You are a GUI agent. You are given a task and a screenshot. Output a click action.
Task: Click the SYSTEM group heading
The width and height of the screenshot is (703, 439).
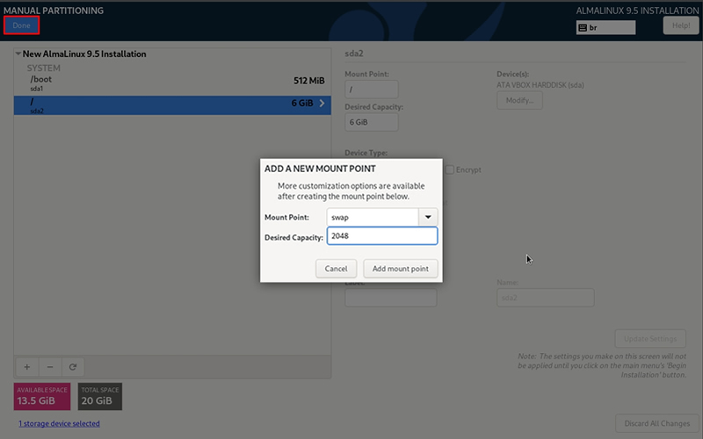tap(43, 68)
